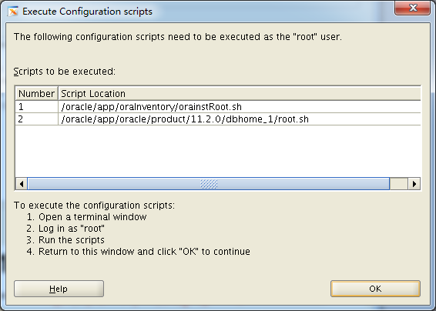The width and height of the screenshot is (436, 311).
Task: Click the empty area of the scripts table
Action: 218,151
